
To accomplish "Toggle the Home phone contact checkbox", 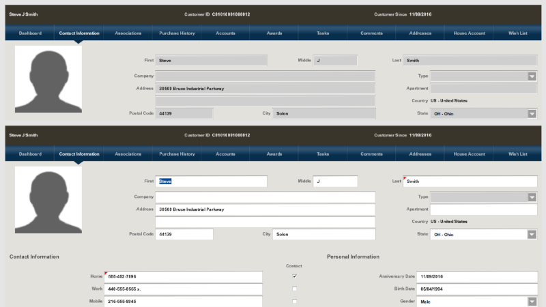I will (x=295, y=276).
